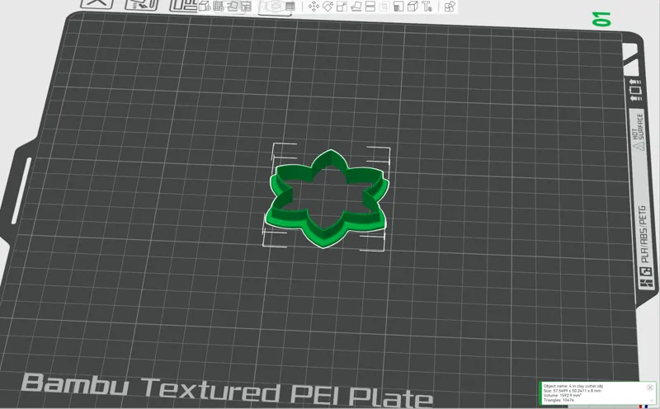Image resolution: width=660 pixels, height=409 pixels.
Task: Open the Variable layer height tool
Action: click(290, 6)
